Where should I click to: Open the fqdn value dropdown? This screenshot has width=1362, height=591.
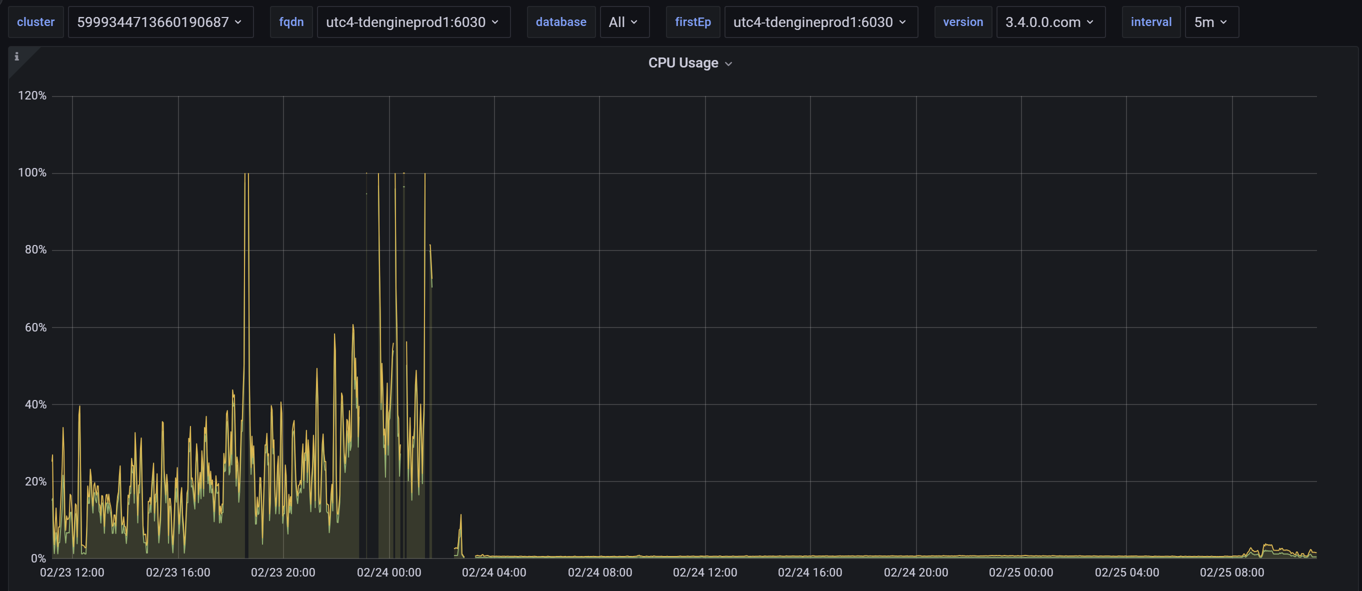click(413, 22)
